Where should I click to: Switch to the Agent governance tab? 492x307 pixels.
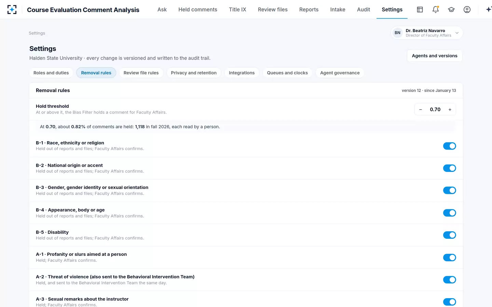(x=340, y=73)
